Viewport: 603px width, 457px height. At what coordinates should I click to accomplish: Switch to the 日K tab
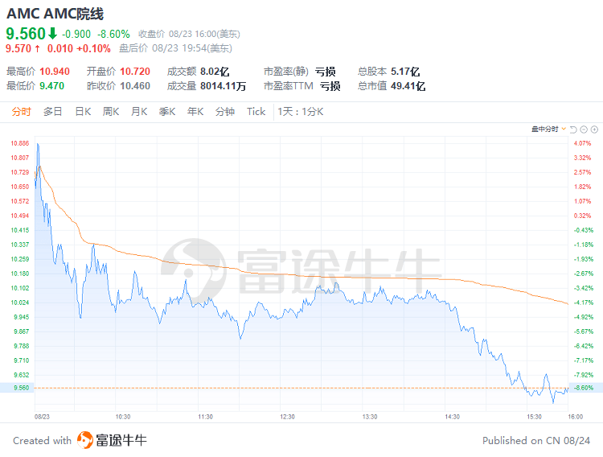pos(83,112)
